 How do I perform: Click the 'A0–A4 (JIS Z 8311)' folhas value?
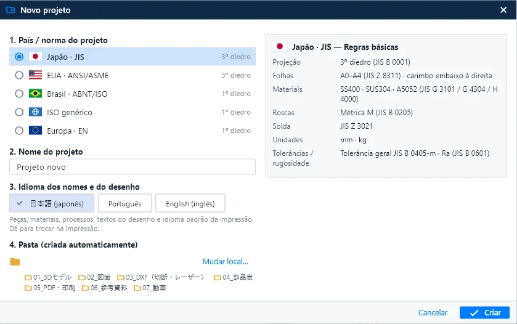(370, 76)
